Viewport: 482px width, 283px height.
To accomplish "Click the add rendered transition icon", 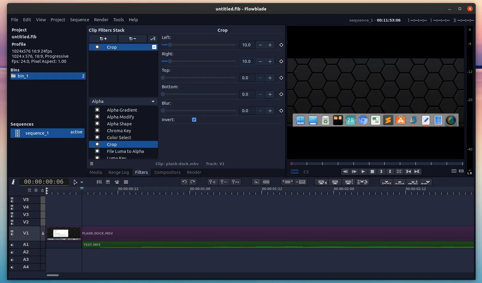I will [x=257, y=182].
